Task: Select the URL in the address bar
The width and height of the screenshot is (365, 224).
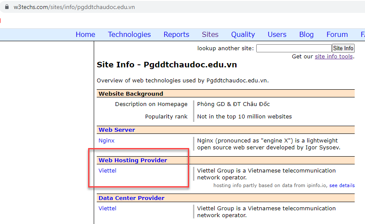Action: coord(74,7)
